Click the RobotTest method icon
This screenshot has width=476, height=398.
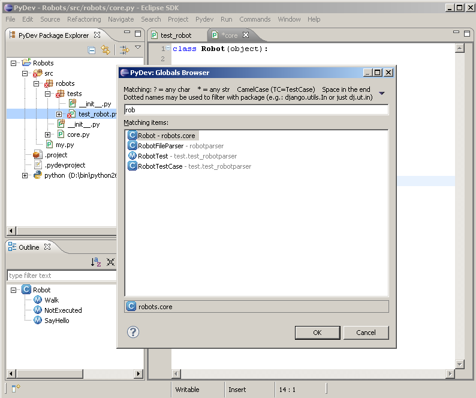point(132,155)
